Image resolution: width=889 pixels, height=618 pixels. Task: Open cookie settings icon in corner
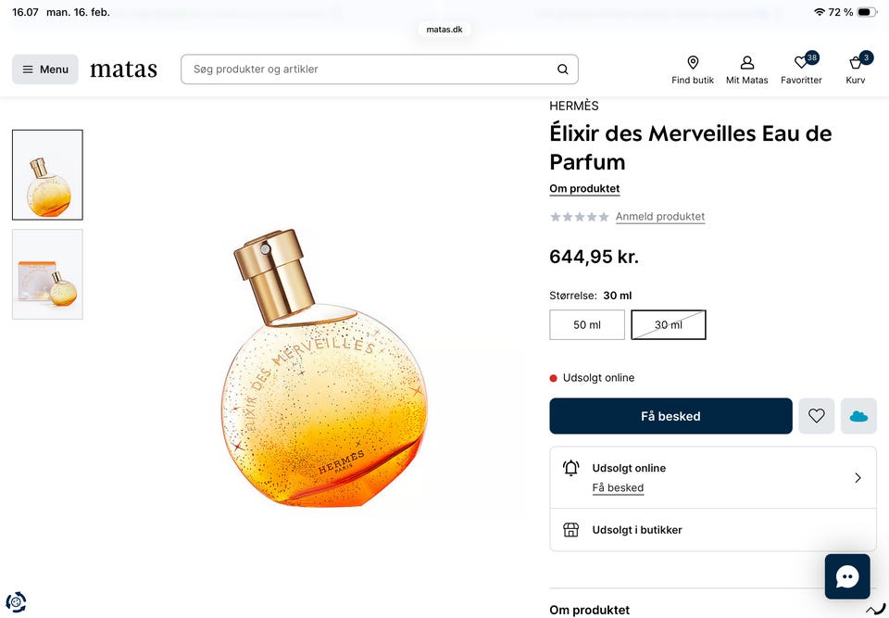(16, 601)
